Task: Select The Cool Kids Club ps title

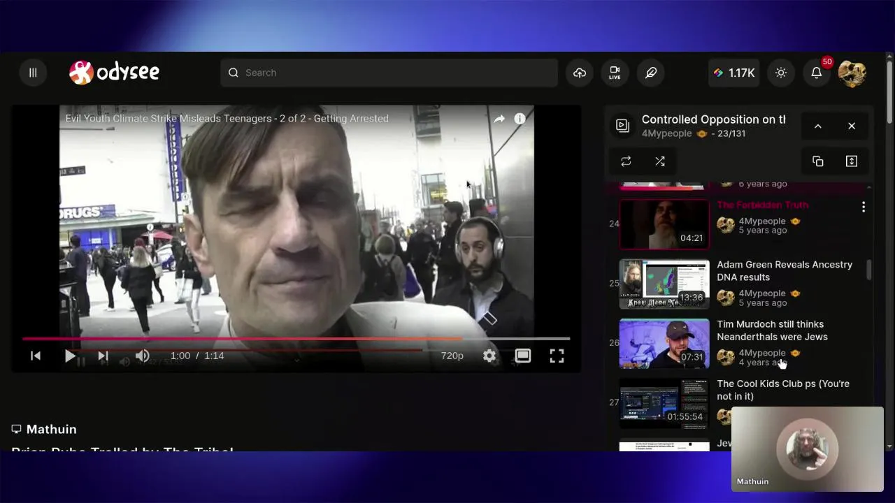Action: tap(783, 390)
